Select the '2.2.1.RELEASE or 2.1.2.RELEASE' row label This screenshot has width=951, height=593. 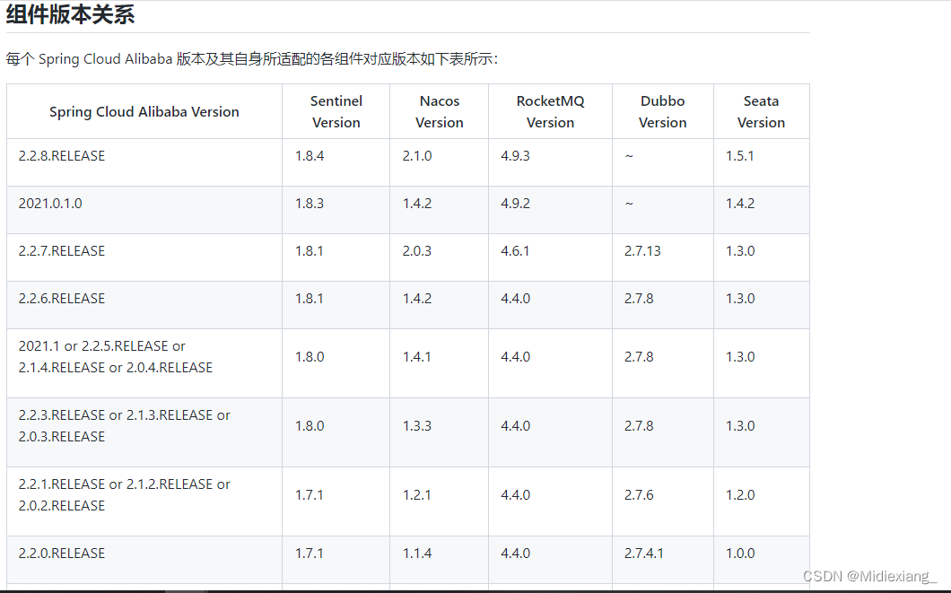[125, 495]
